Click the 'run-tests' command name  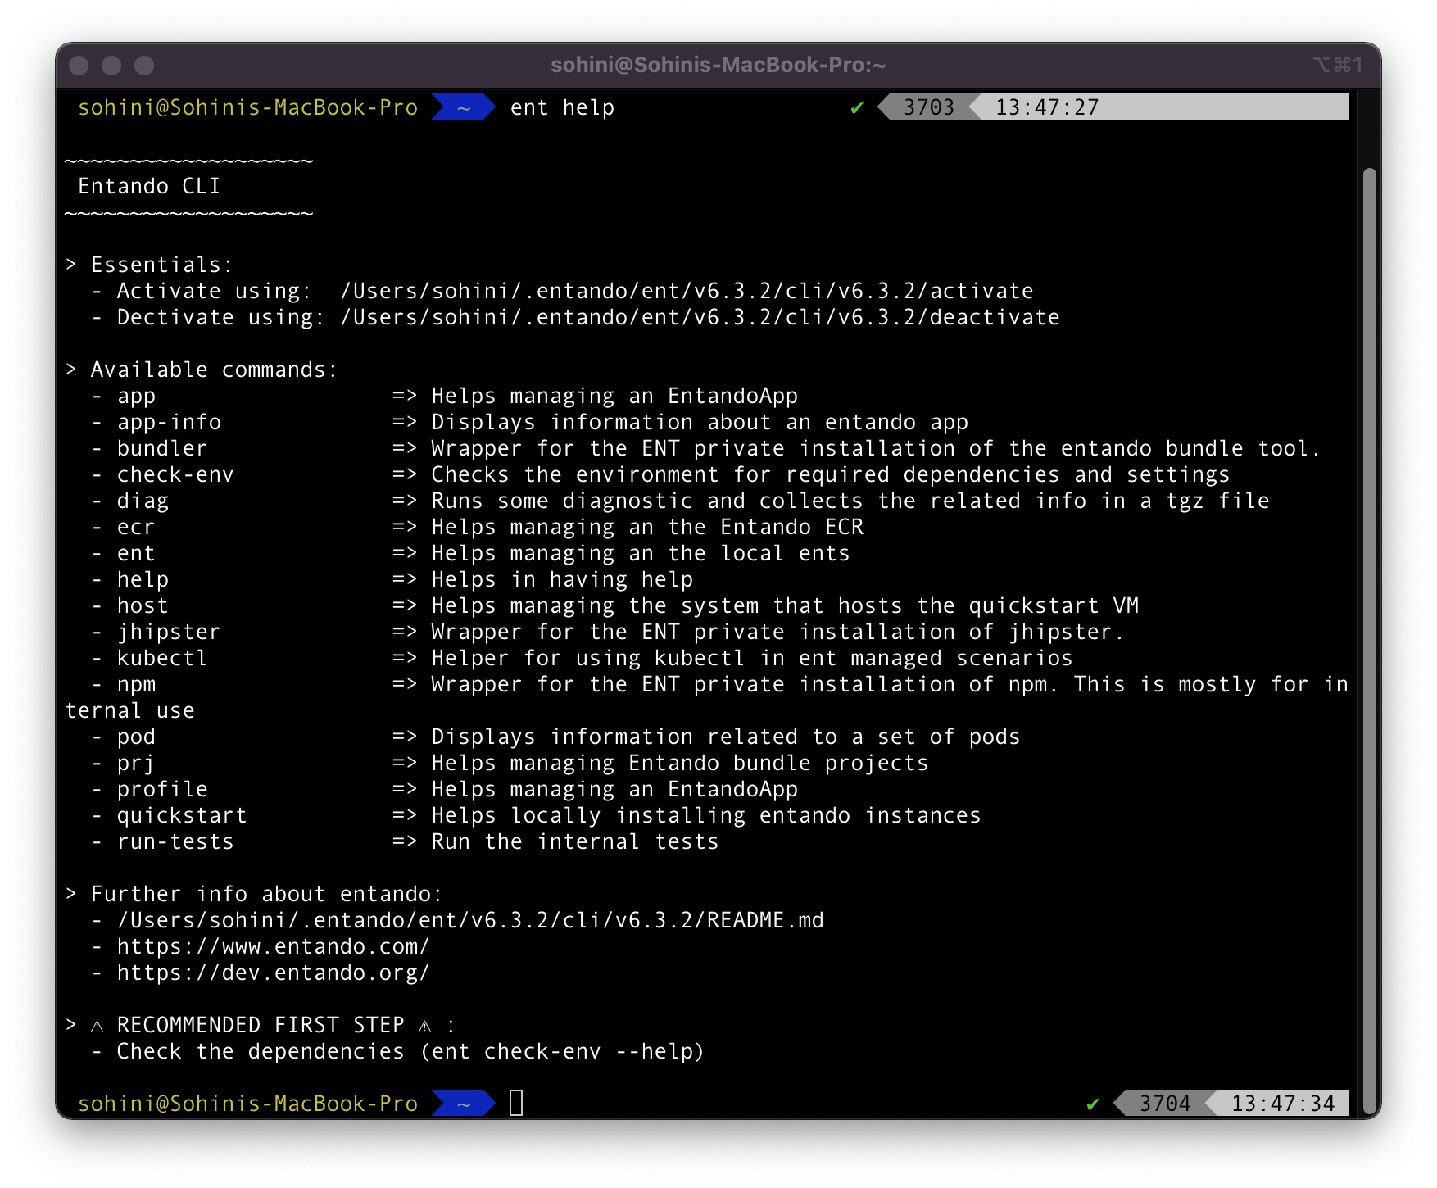click(x=175, y=841)
